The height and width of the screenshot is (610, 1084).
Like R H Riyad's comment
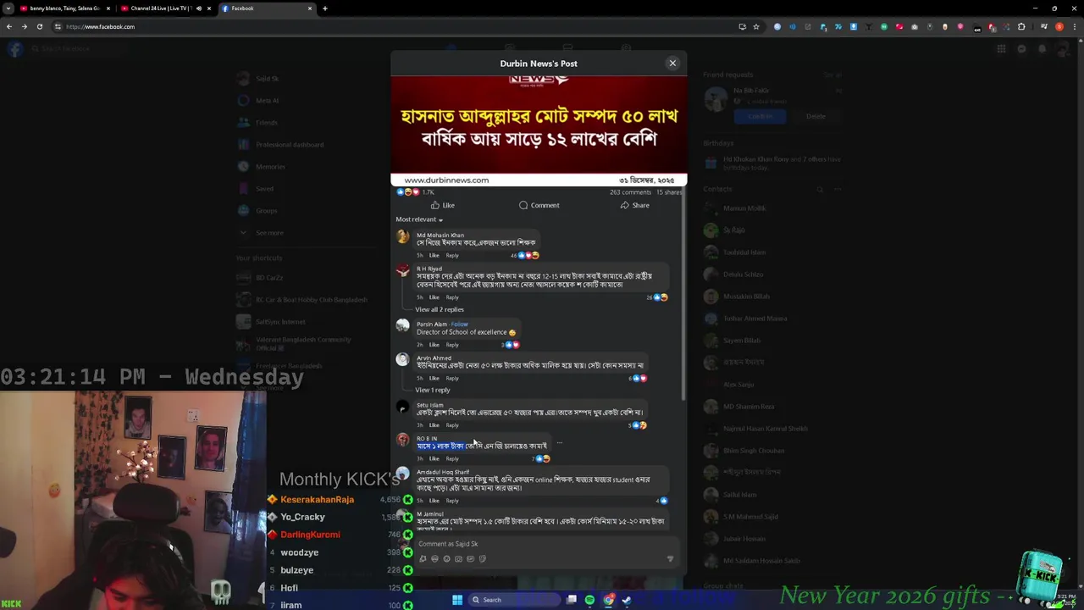coord(434,297)
